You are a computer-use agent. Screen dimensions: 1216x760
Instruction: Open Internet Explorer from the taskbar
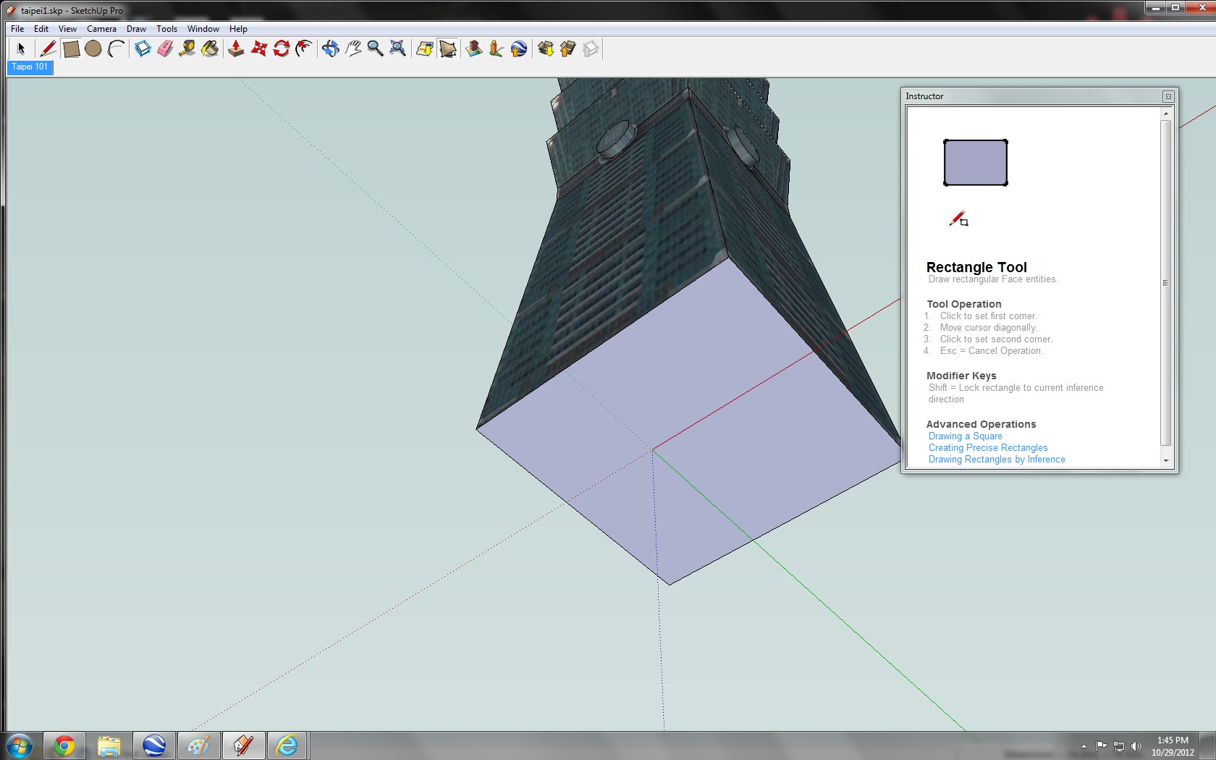click(x=287, y=746)
